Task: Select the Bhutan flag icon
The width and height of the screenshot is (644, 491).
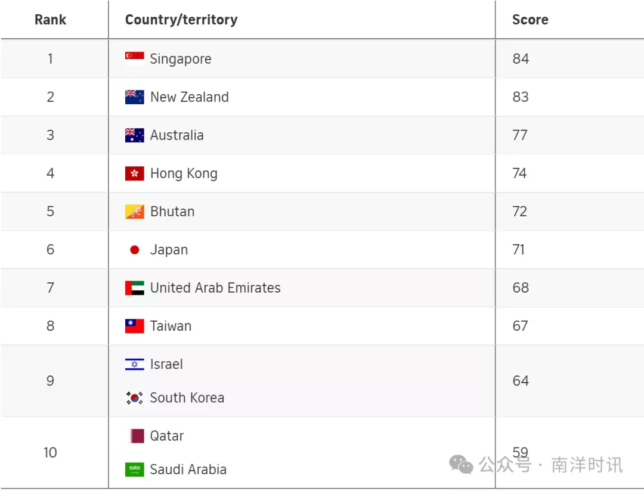Action: pyautogui.click(x=134, y=212)
